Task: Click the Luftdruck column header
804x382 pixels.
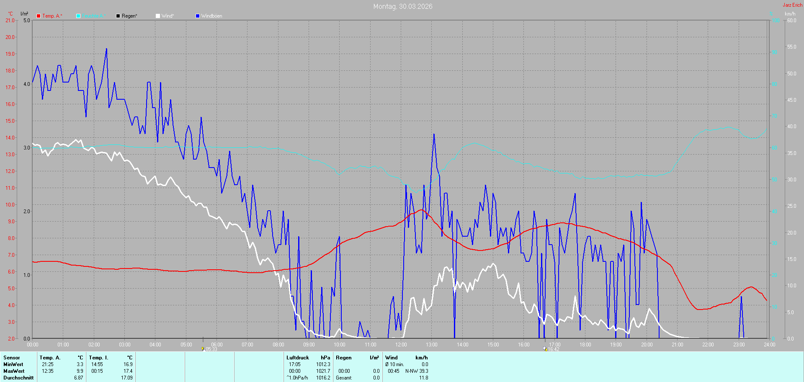Action: [297, 358]
